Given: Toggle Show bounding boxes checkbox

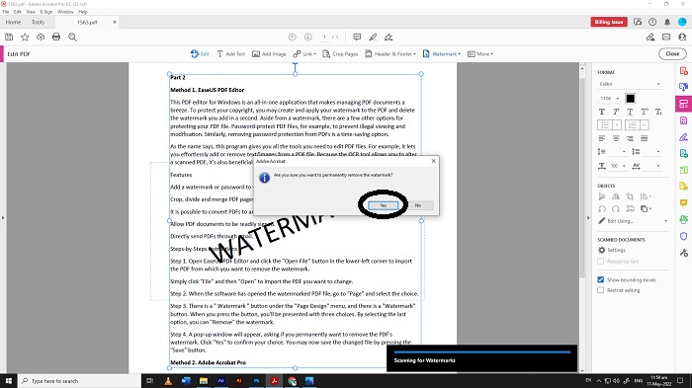Looking at the screenshot, I should 601,279.
